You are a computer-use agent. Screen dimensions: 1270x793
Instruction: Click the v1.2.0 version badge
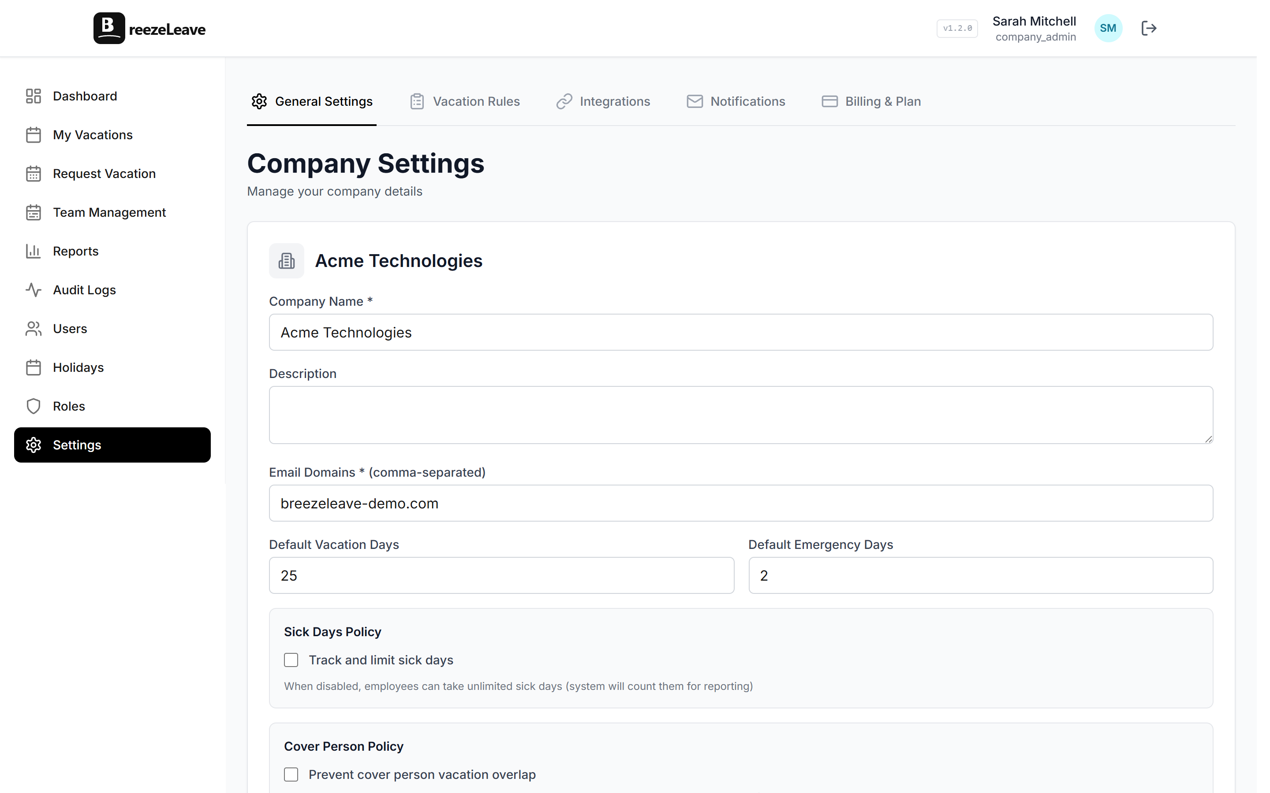coord(957,28)
